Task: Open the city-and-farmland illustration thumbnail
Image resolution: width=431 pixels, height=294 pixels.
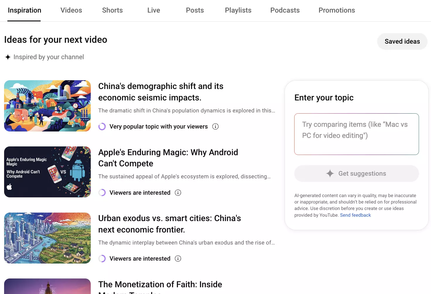Action: click(47, 238)
